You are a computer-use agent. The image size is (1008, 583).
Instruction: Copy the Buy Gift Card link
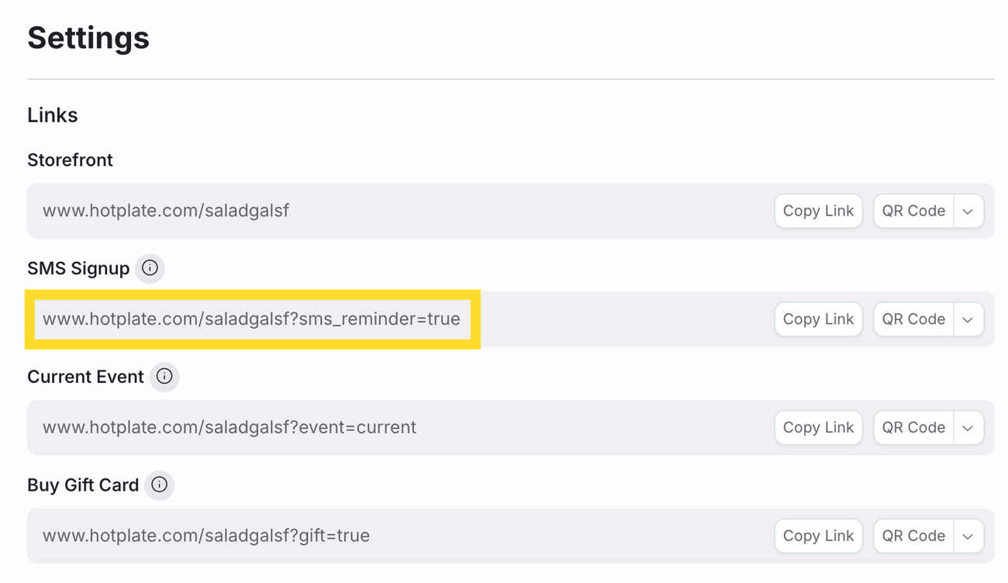(818, 536)
